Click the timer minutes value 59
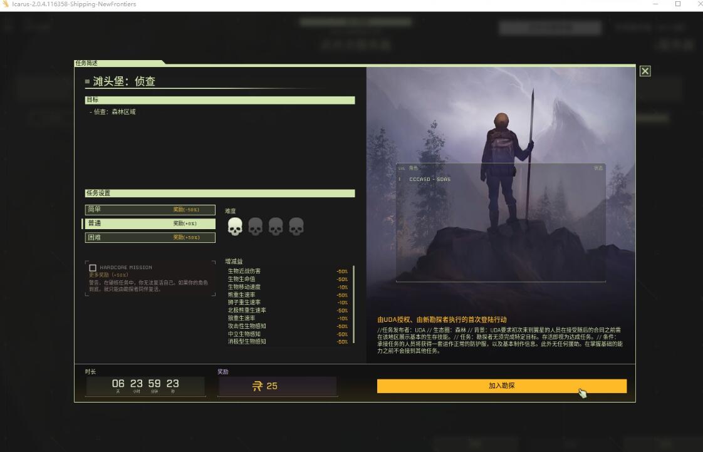The width and height of the screenshot is (703, 452). click(154, 384)
